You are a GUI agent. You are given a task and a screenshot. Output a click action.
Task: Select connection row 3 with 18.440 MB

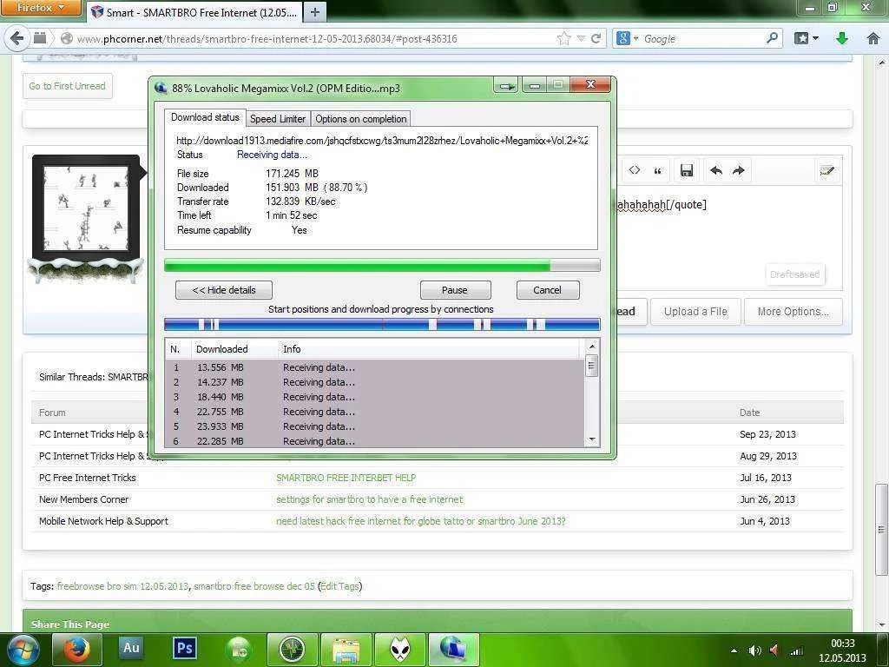[374, 397]
